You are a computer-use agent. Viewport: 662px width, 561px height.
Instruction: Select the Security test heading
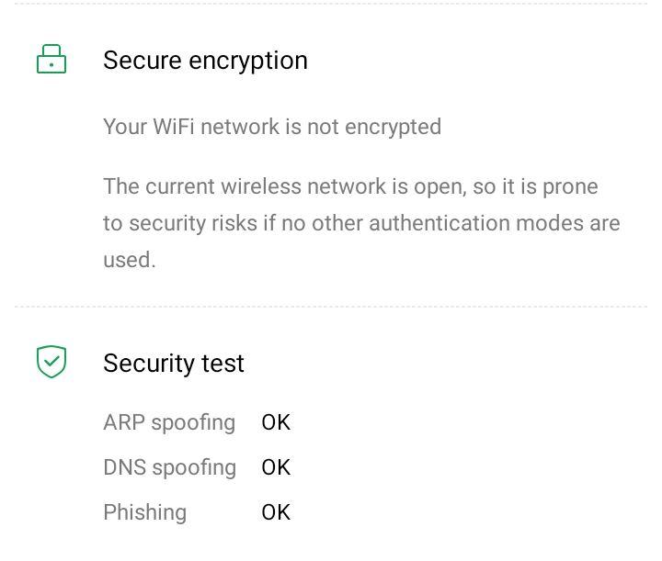coord(174,364)
